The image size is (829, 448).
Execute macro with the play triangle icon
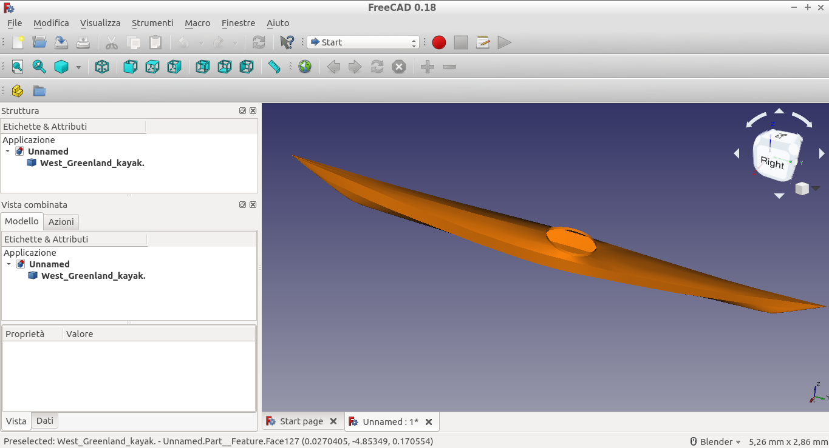[x=504, y=42]
